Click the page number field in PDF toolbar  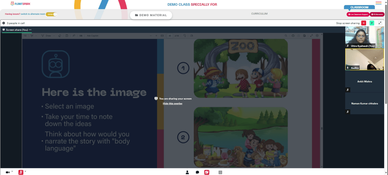(170, 36)
